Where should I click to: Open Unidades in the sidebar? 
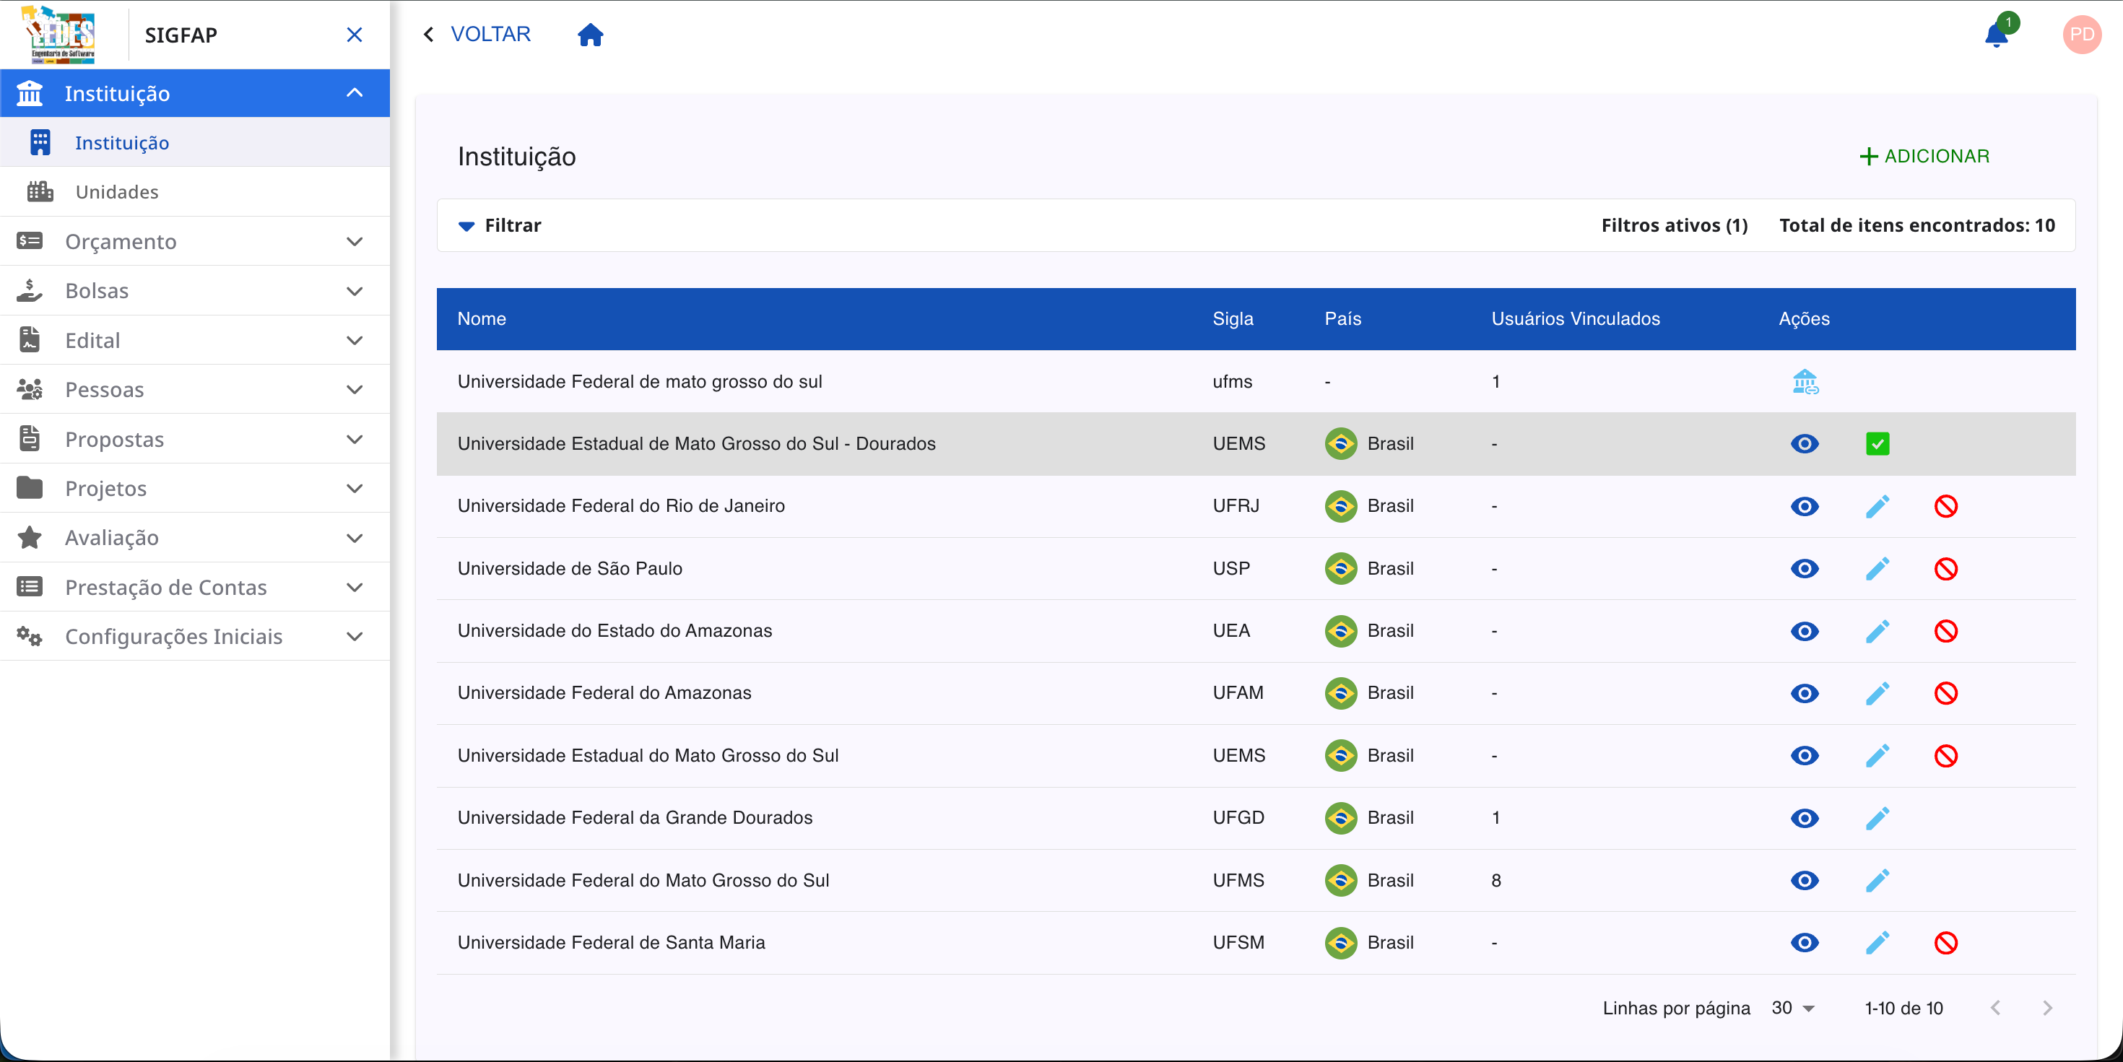(117, 192)
